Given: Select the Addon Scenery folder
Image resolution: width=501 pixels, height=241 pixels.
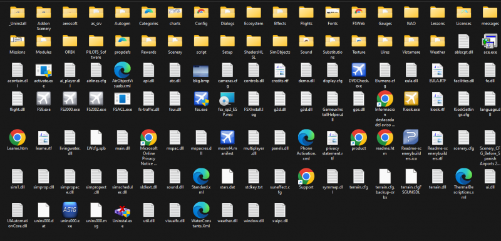Looking at the screenshot, I should (x=43, y=13).
